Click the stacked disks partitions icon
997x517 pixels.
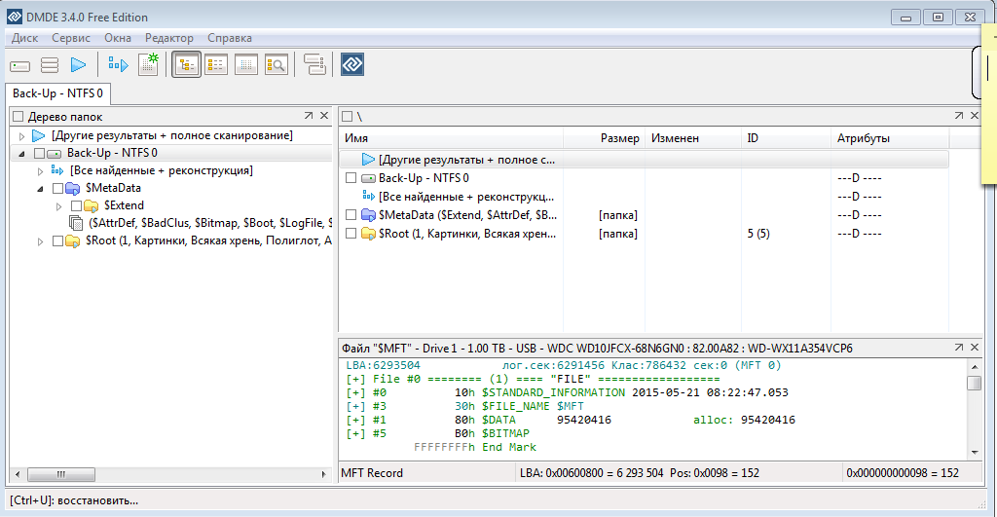pyautogui.click(x=50, y=65)
